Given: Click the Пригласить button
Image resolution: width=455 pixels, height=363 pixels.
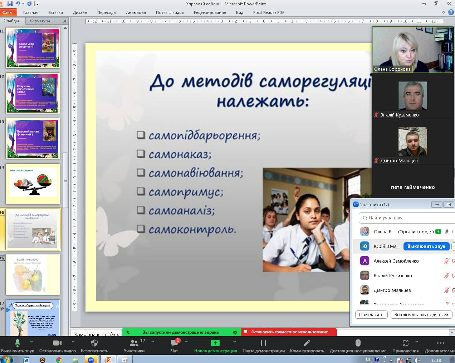Looking at the screenshot, I should pyautogui.click(x=371, y=315).
